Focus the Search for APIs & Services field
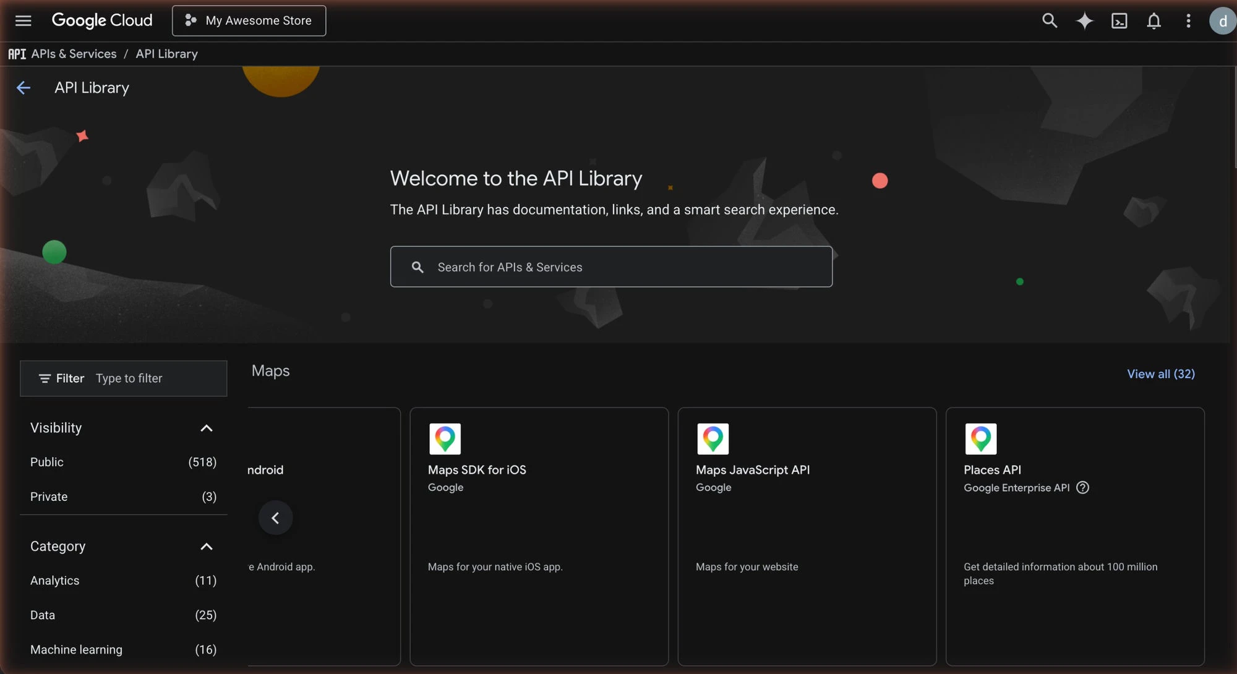 (x=611, y=267)
